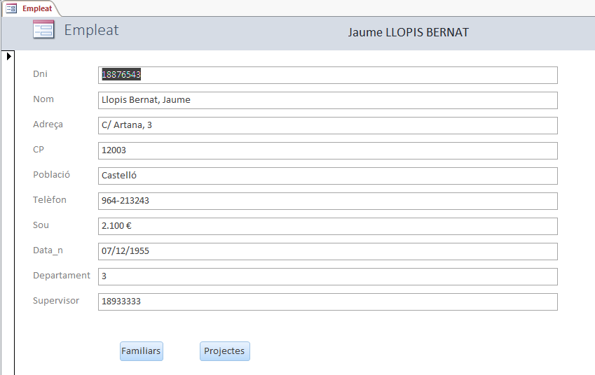Click the small form icon on the Empleat tab

(x=11, y=8)
